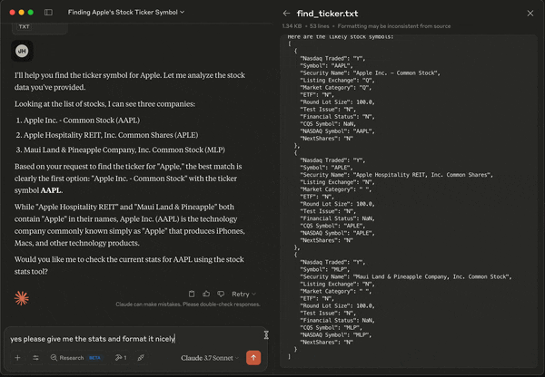Image resolution: width=545 pixels, height=377 pixels.
Task: Click the '"CQS Symbol": "MLP"' line
Action: point(331,327)
